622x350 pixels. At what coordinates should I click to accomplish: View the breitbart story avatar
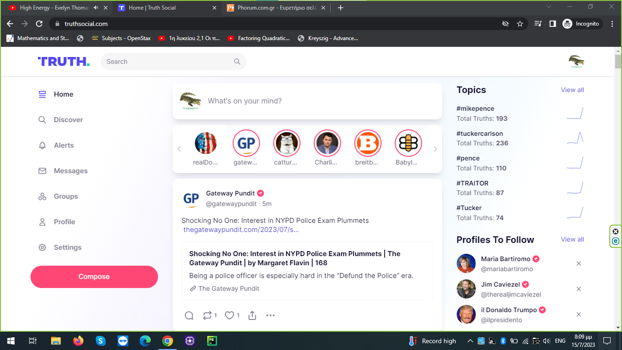click(368, 143)
